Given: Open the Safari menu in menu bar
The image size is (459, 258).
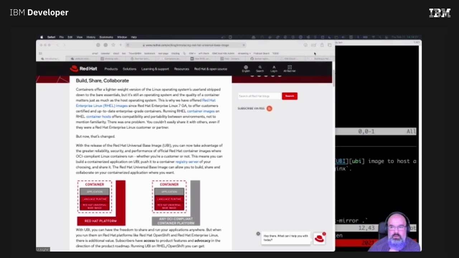Looking at the screenshot, I should (x=51, y=37).
